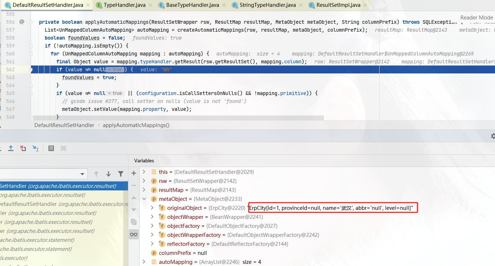Expand the 'objectFactory' field node

click(153, 226)
